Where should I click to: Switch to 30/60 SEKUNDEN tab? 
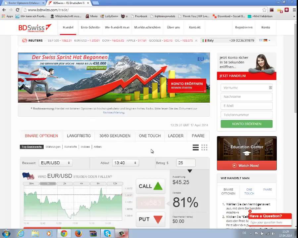click(x=115, y=136)
